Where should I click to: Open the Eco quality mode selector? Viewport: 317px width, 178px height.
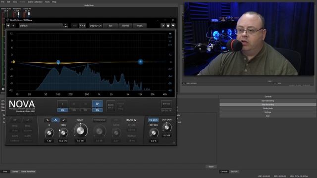click(x=110, y=26)
